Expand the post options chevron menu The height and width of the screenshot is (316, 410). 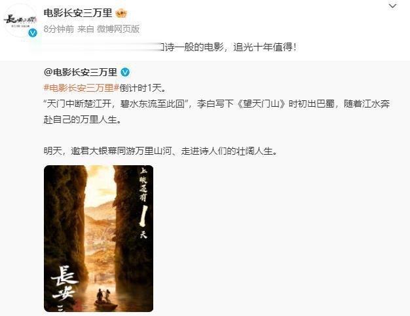(x=393, y=6)
